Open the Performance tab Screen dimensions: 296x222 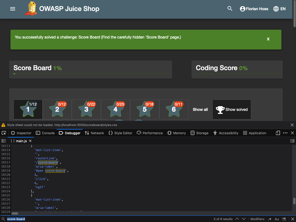tap(150, 133)
